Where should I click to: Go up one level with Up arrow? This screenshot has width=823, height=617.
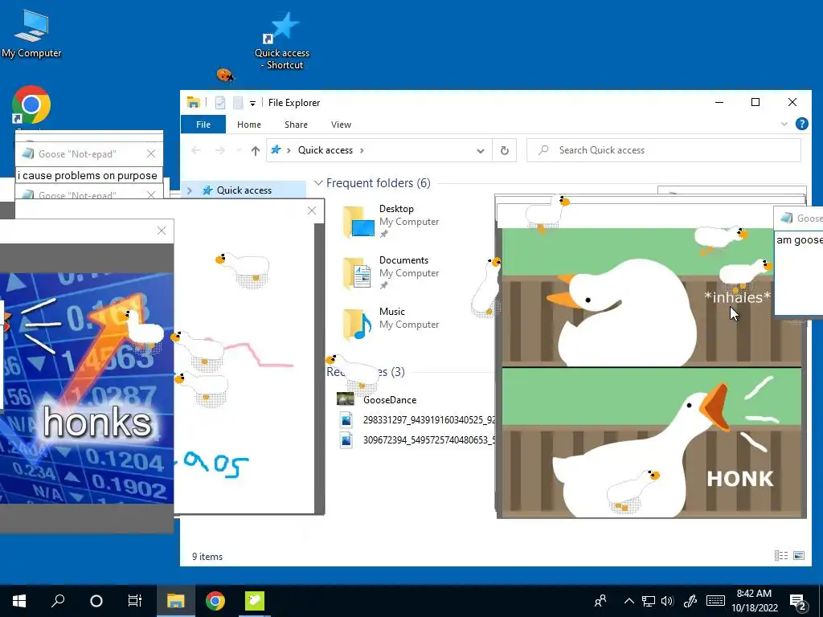(256, 150)
